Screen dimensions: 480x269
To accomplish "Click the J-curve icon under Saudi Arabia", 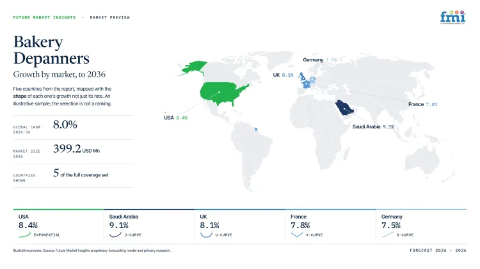I will click(x=115, y=234).
